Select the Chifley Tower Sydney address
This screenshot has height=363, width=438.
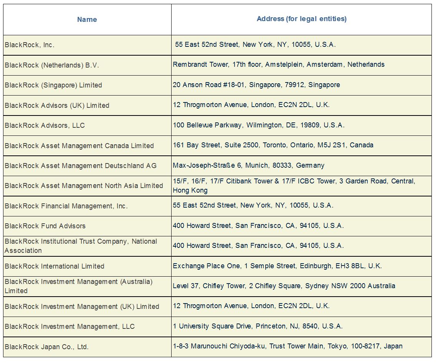pyautogui.click(x=301, y=287)
